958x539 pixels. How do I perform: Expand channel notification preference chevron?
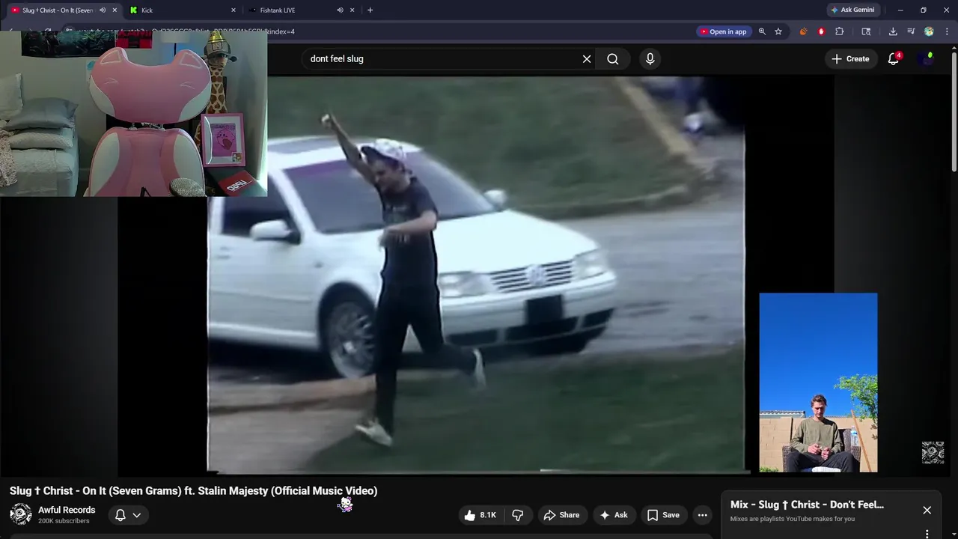coord(136,515)
